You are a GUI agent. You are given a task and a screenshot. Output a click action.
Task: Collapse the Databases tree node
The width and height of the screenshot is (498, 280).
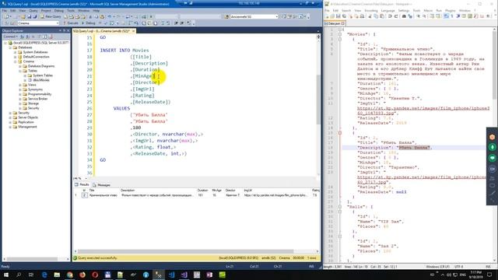pos(10,47)
